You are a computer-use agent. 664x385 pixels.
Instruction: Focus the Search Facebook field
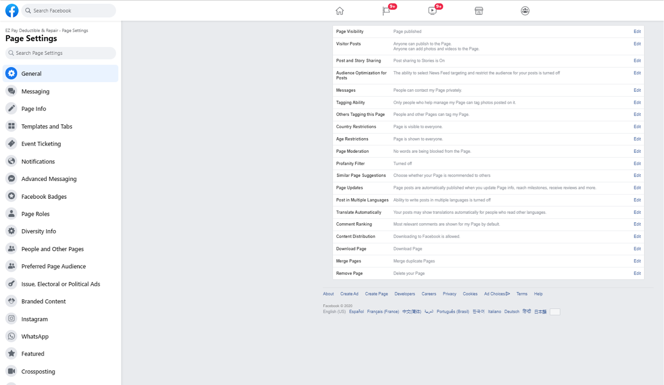pyautogui.click(x=69, y=11)
